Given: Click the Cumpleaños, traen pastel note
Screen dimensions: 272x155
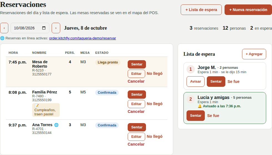Looking at the screenshot, I should [46, 110].
